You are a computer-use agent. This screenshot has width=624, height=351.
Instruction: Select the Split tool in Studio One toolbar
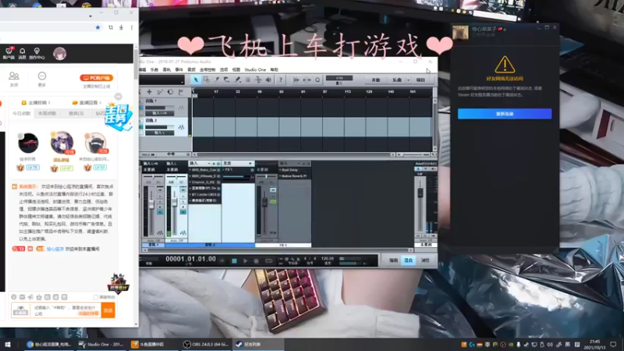[x=217, y=80]
